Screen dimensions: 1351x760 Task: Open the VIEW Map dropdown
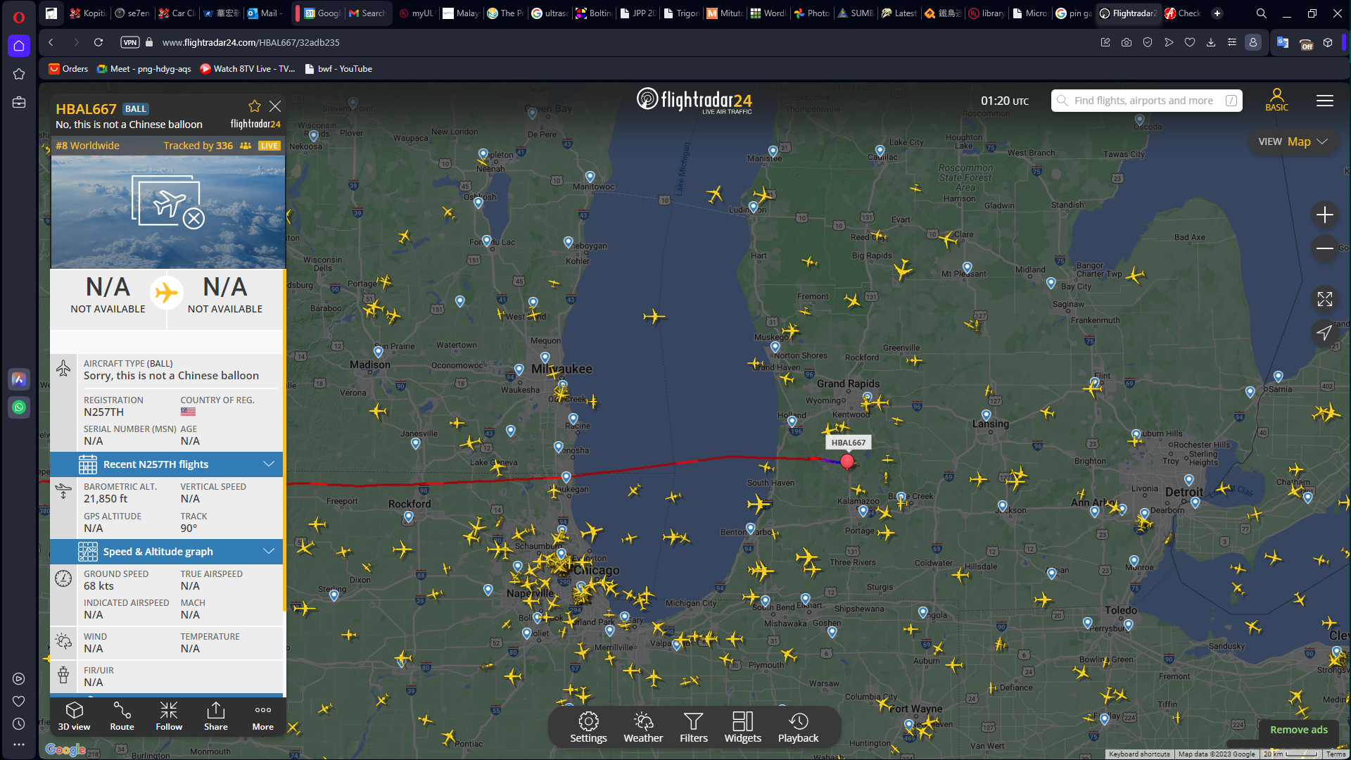[x=1293, y=141]
